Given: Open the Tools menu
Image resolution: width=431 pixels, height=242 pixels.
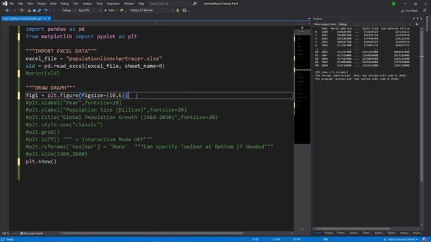Looking at the screenshot, I should point(100,3).
